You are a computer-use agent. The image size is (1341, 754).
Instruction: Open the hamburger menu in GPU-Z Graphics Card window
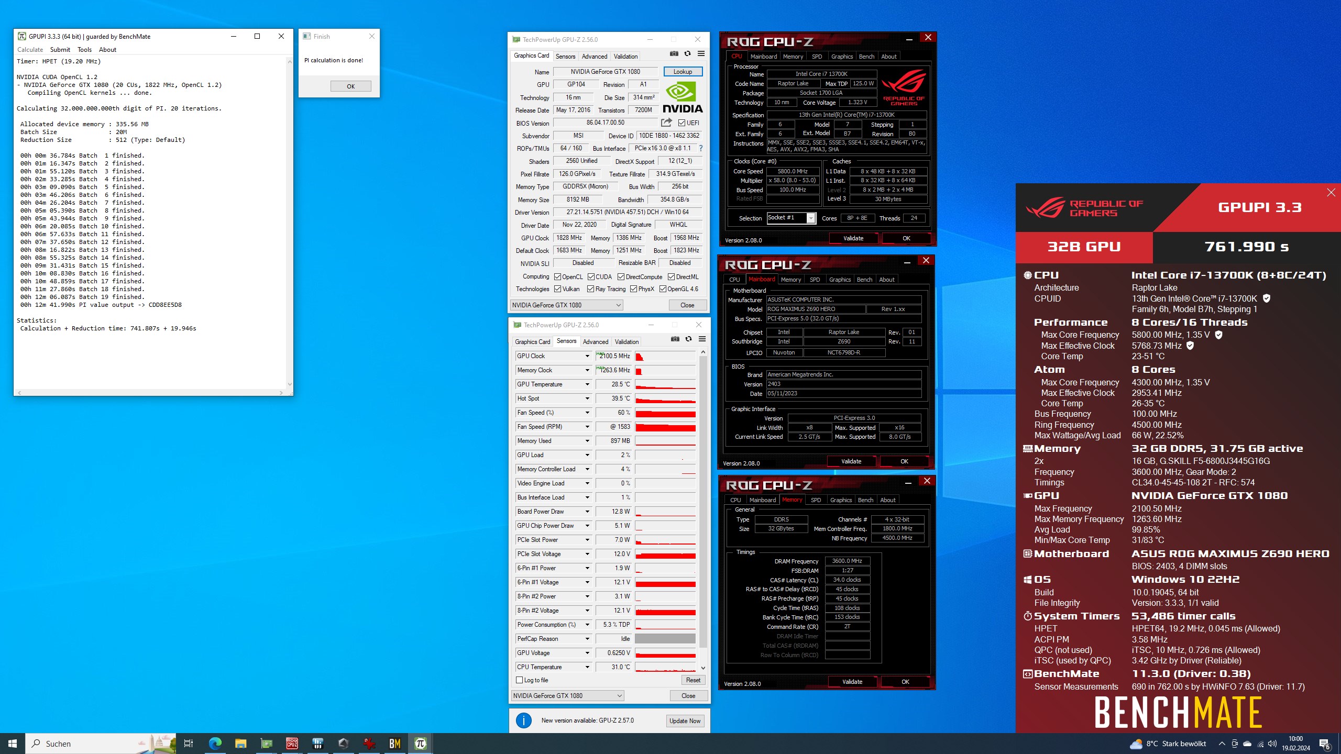pyautogui.click(x=701, y=54)
